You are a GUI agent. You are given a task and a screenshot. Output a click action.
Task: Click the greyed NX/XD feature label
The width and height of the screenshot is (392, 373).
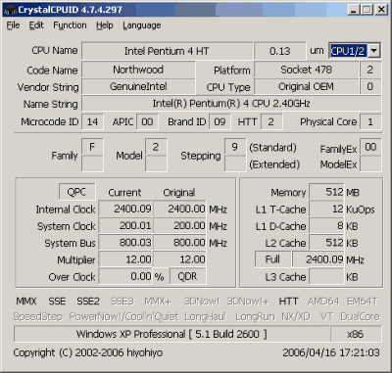coord(296,316)
